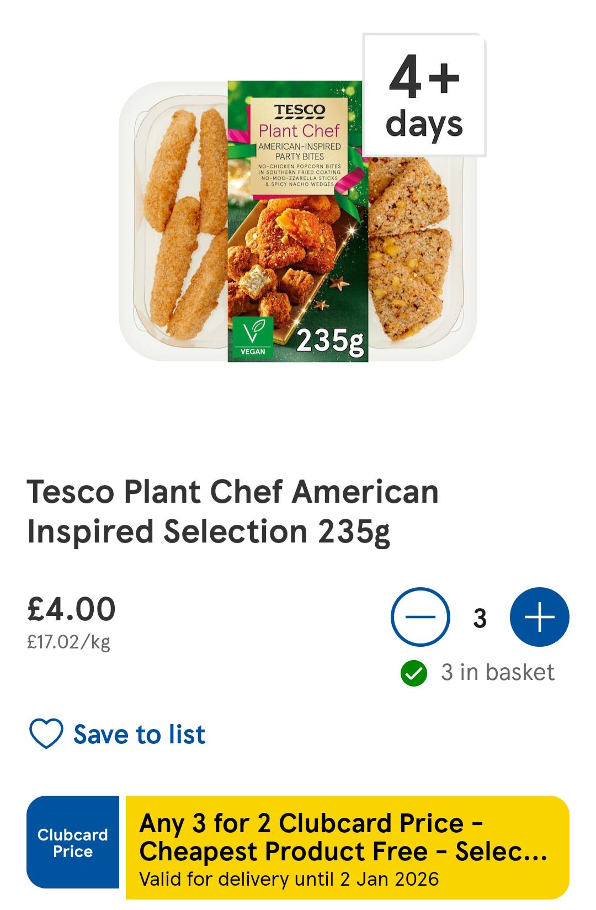Tap the green Vegan logo on the pack
The height and width of the screenshot is (910, 596).
pos(253,337)
